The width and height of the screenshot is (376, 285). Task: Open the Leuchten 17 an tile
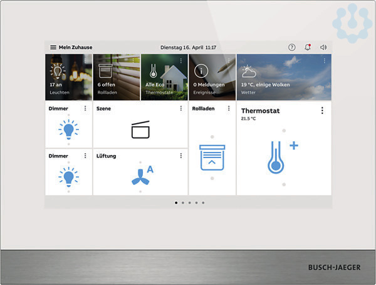(68, 77)
